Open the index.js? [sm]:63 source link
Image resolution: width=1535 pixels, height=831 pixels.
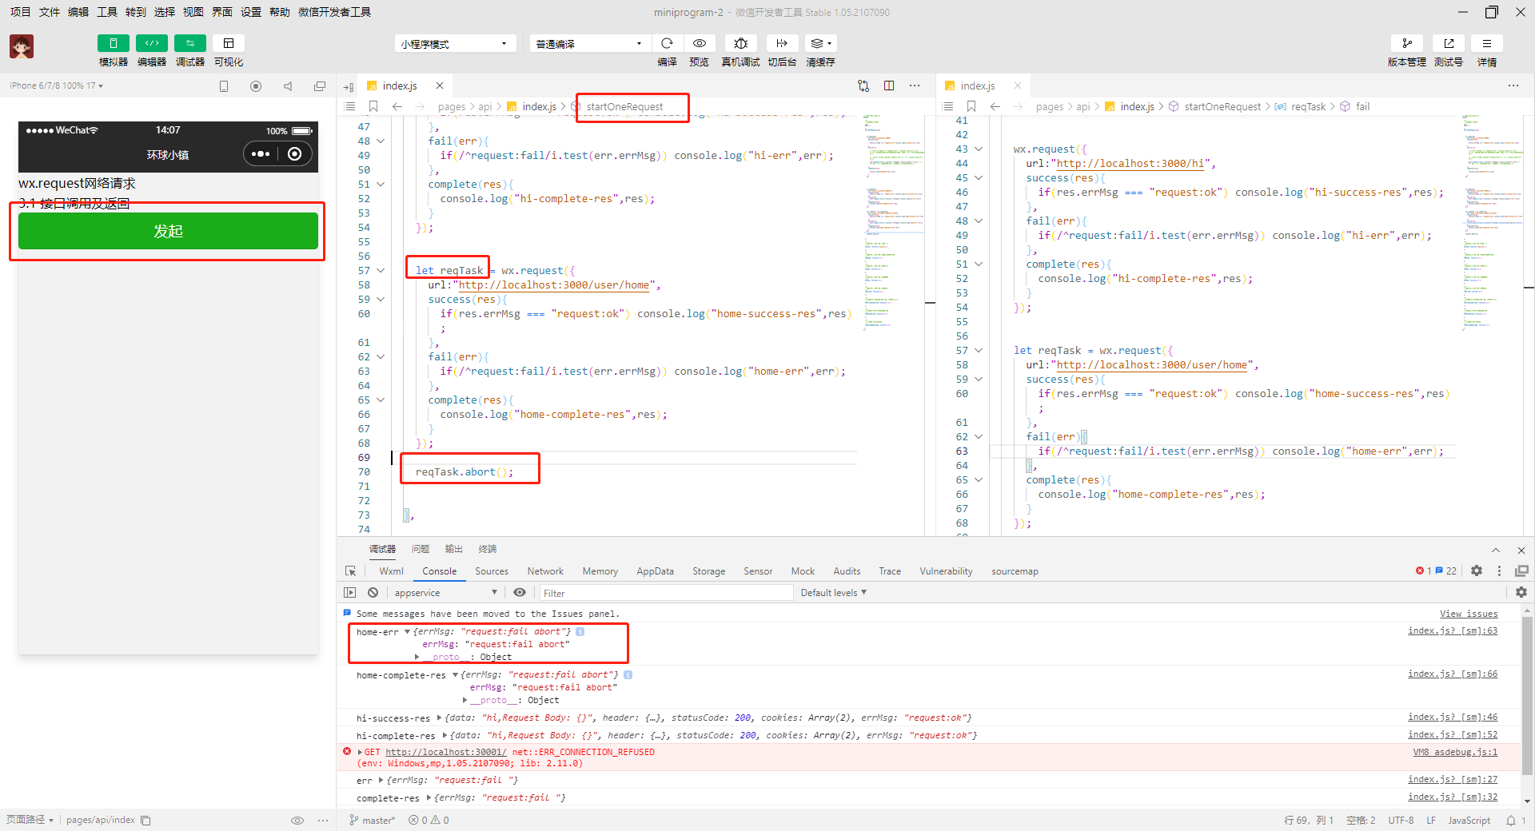pos(1453,631)
